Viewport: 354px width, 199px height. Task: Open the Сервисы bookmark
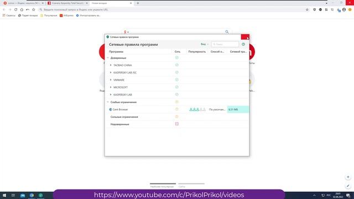click(9, 15)
